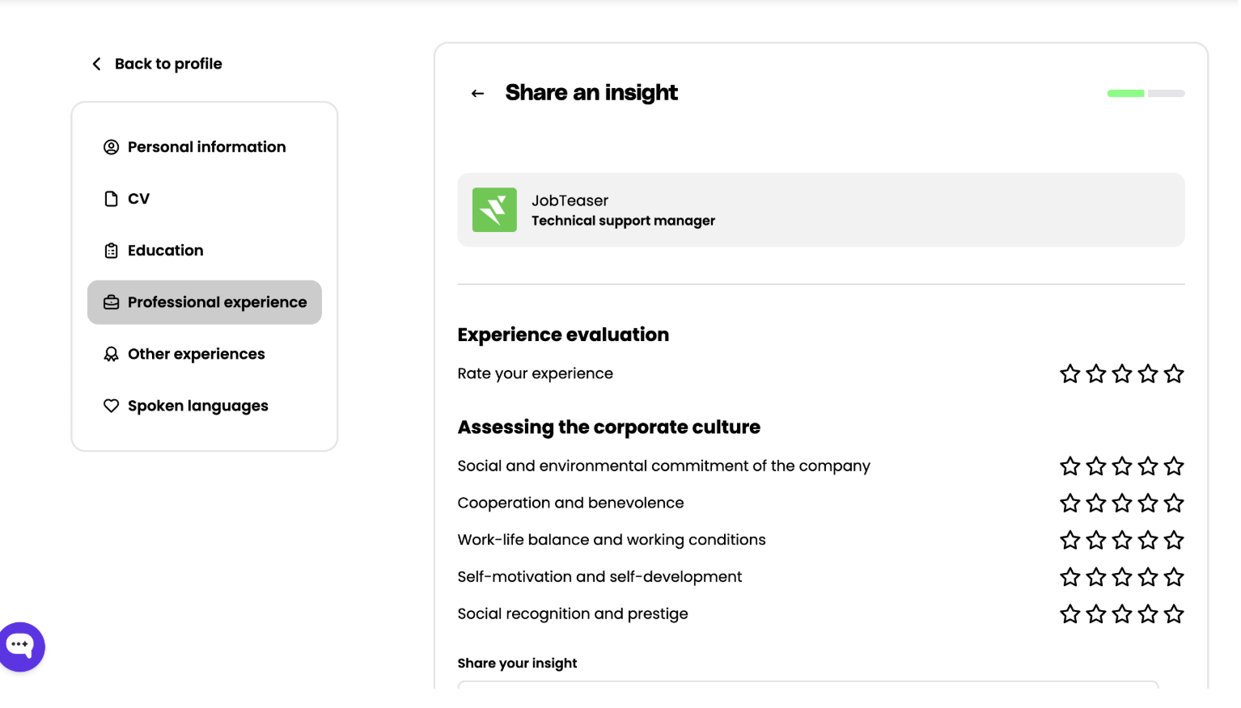Image resolution: width=1241 pixels, height=708 pixels.
Task: Rate Social recognition and prestige four stars
Action: pyautogui.click(x=1148, y=614)
